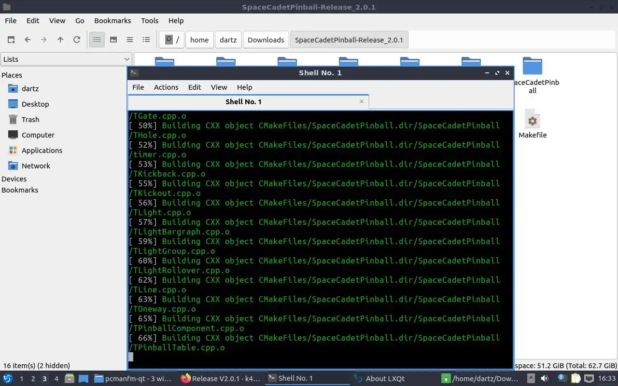Open file manager Edit menu

(x=33, y=21)
